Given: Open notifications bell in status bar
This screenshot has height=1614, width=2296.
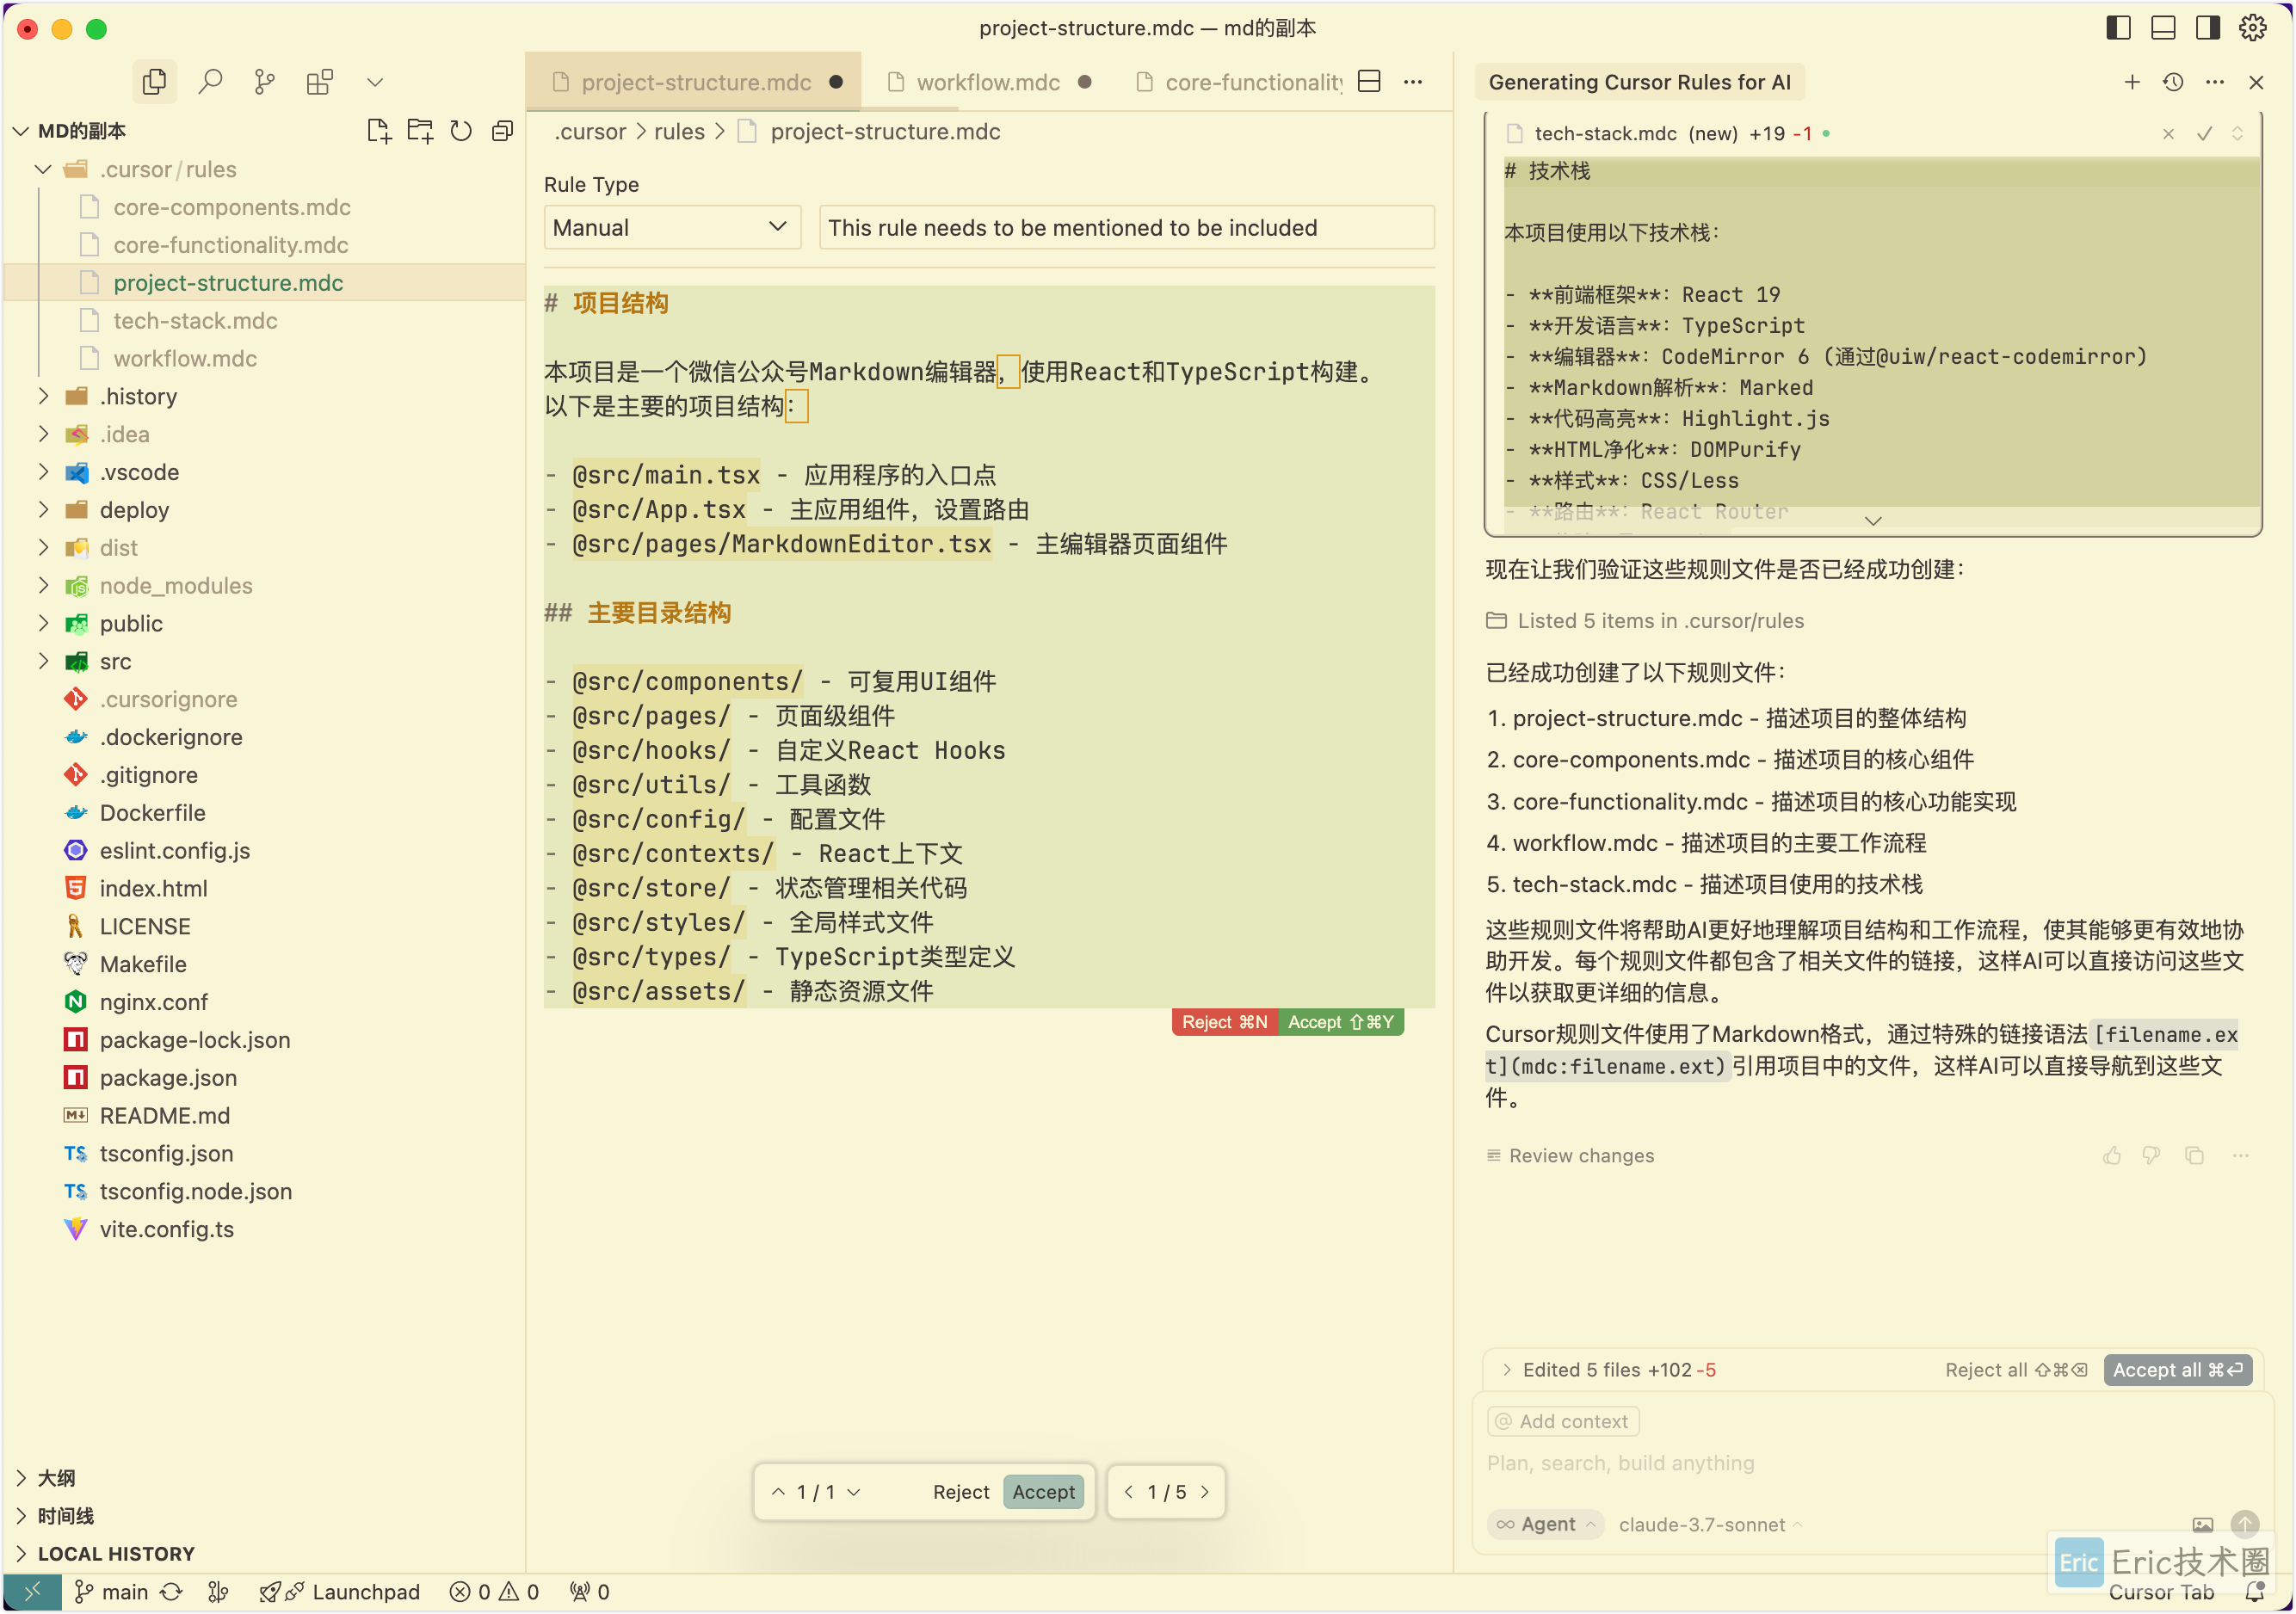Looking at the screenshot, I should [2255, 1592].
